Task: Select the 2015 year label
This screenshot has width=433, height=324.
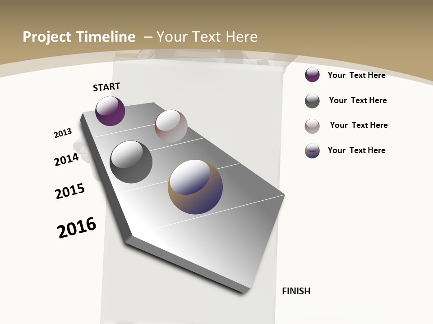Action: pos(70,191)
